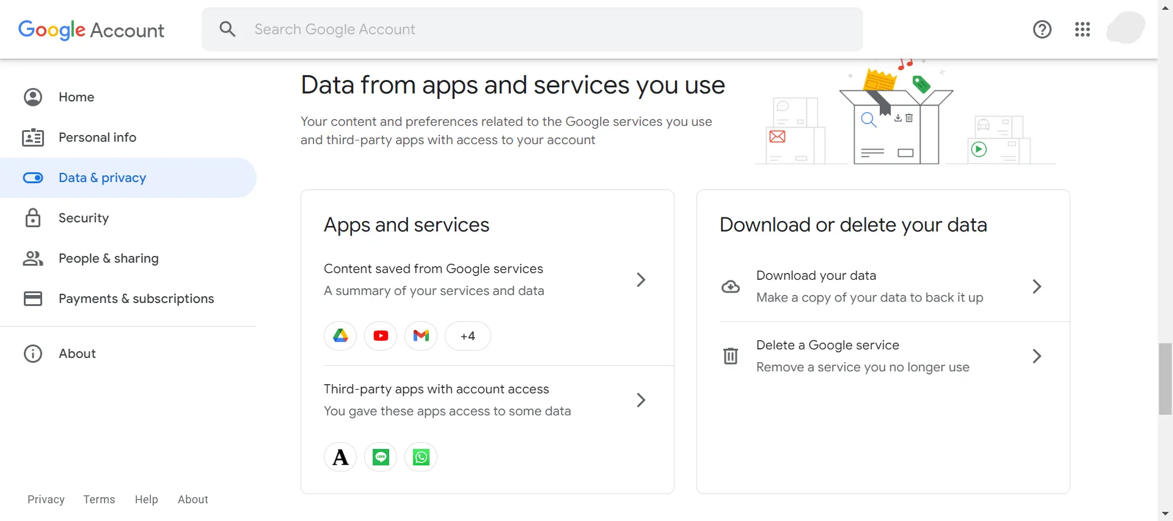
Task: Open Payments & subscriptions section
Action: [136, 299]
